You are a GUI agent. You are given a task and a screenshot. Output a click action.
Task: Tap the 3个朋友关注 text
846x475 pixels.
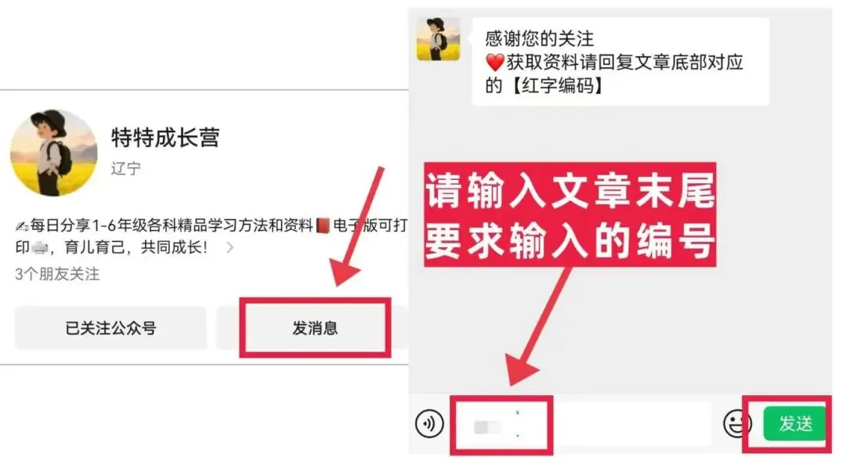57,274
